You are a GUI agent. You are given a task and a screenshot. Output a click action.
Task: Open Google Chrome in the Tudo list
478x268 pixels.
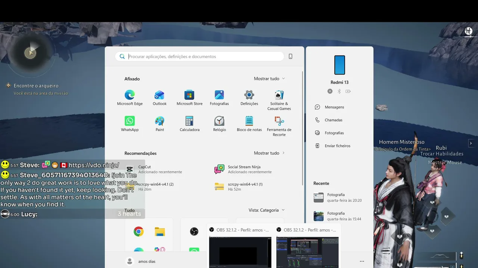pos(139,232)
